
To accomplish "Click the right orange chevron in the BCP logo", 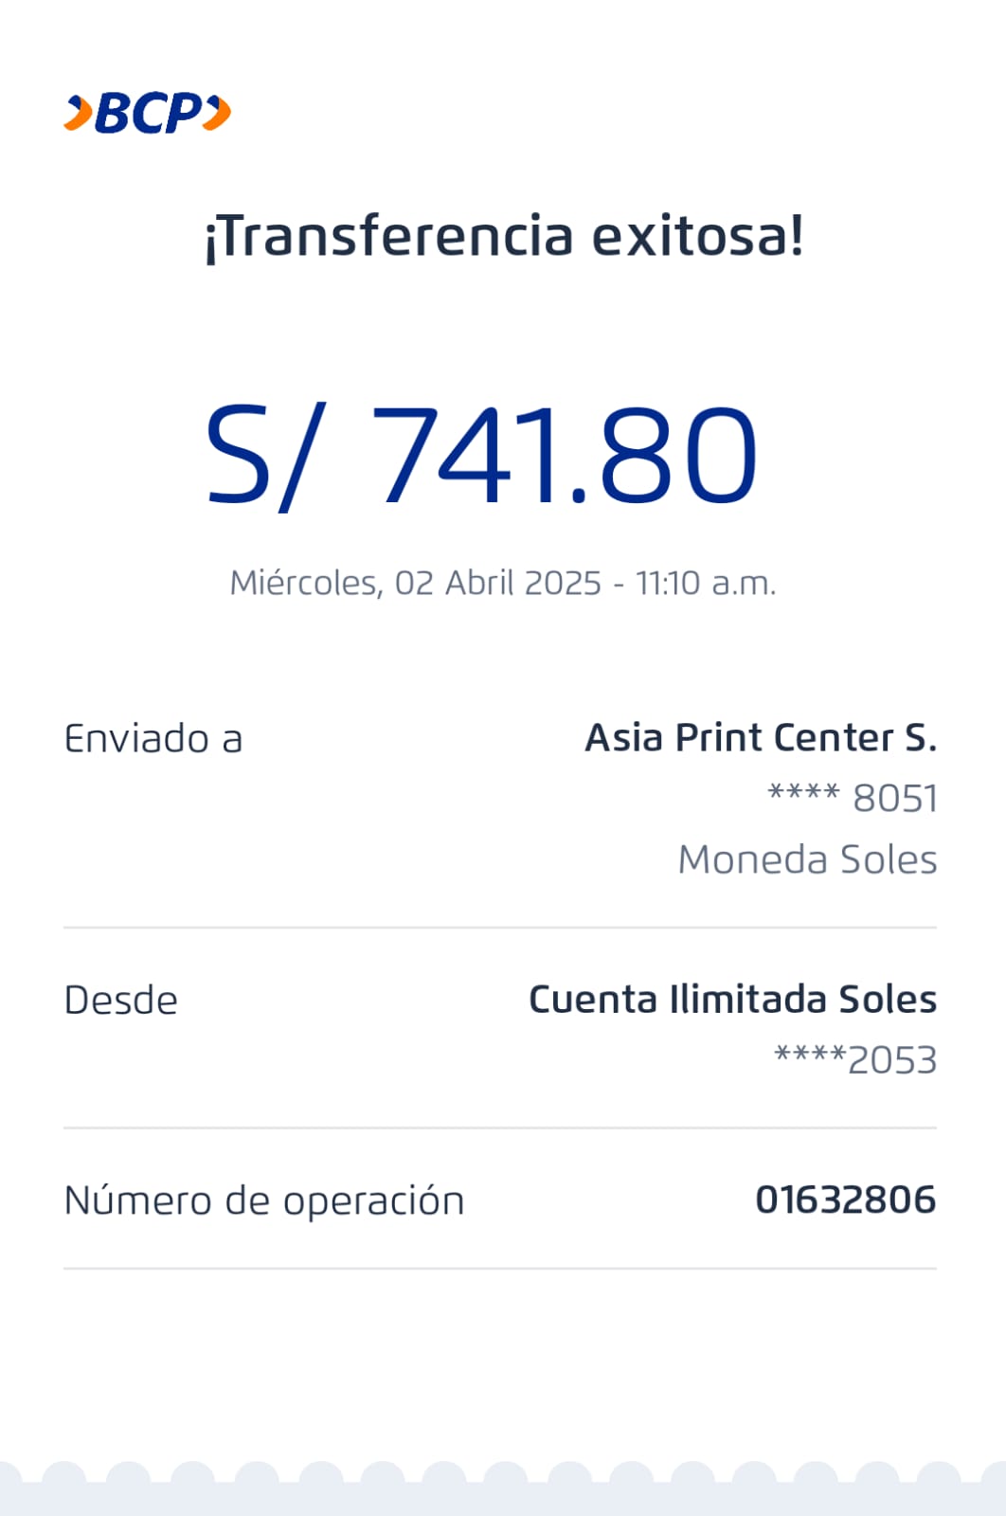I will (218, 114).
